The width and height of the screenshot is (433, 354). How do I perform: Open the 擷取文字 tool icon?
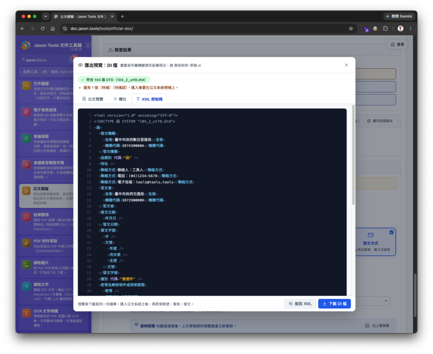click(x=27, y=287)
